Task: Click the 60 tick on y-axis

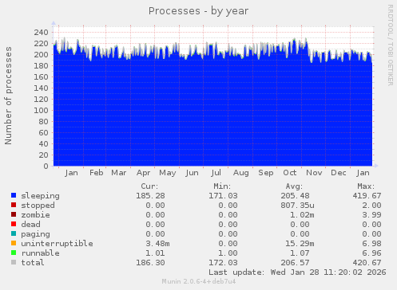Action: point(44,133)
